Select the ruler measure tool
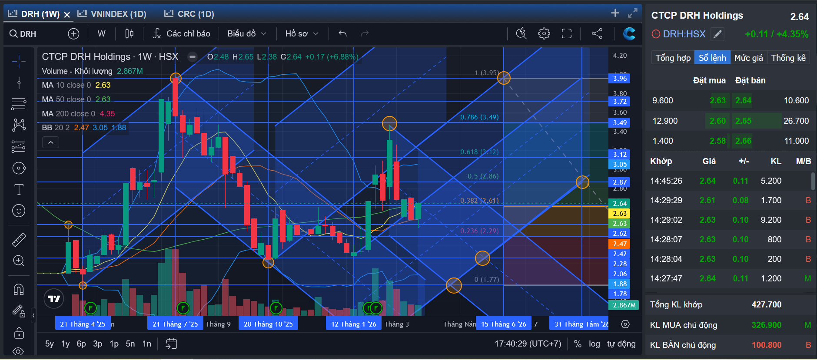This screenshot has height=360, width=817. click(19, 239)
